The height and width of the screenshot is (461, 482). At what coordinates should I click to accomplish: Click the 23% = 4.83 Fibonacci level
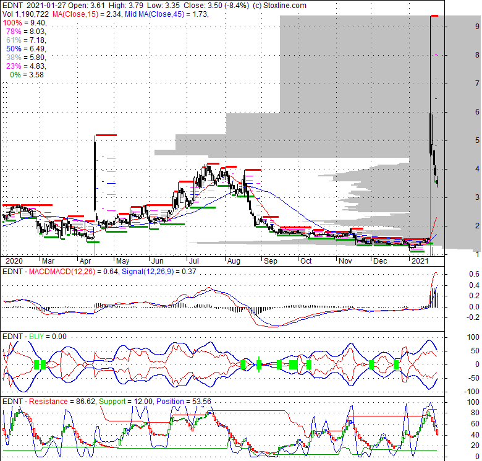(x=26, y=66)
